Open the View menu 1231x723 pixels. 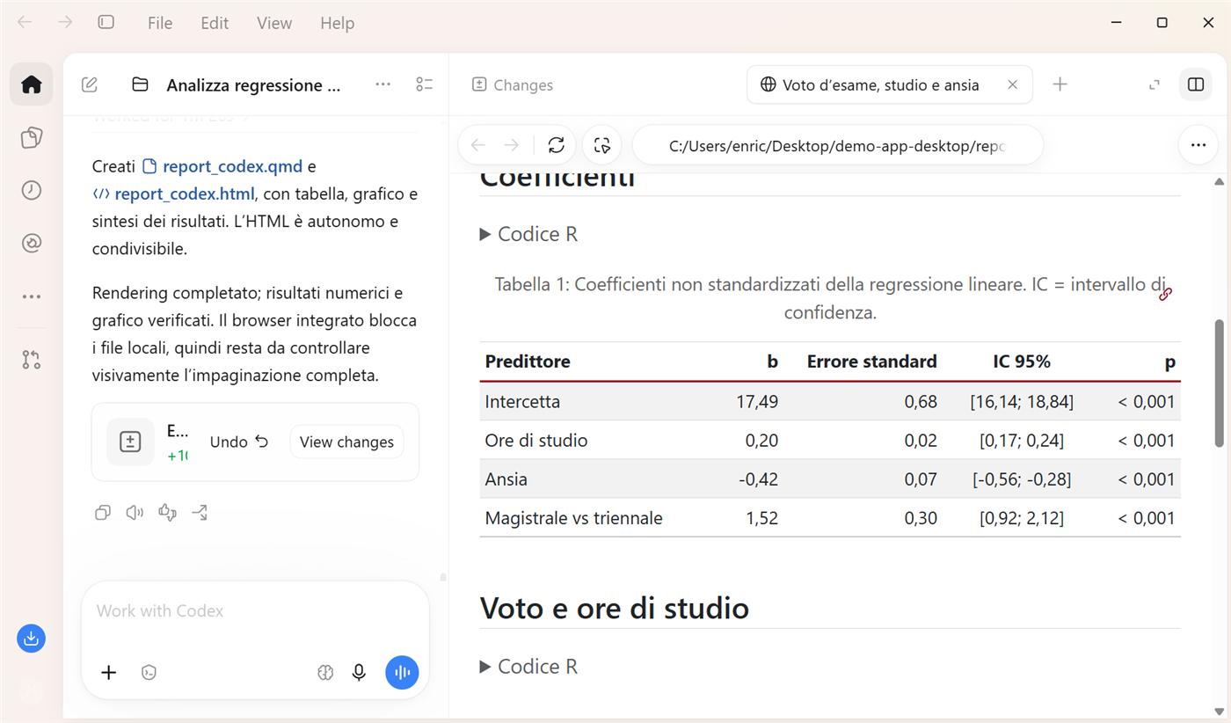click(274, 23)
